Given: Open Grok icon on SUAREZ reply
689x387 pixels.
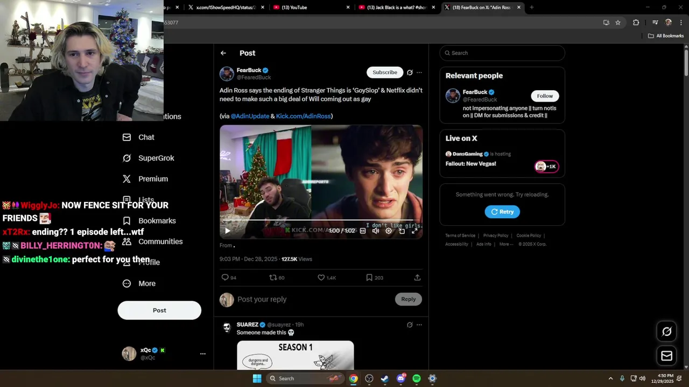Looking at the screenshot, I should [410, 325].
